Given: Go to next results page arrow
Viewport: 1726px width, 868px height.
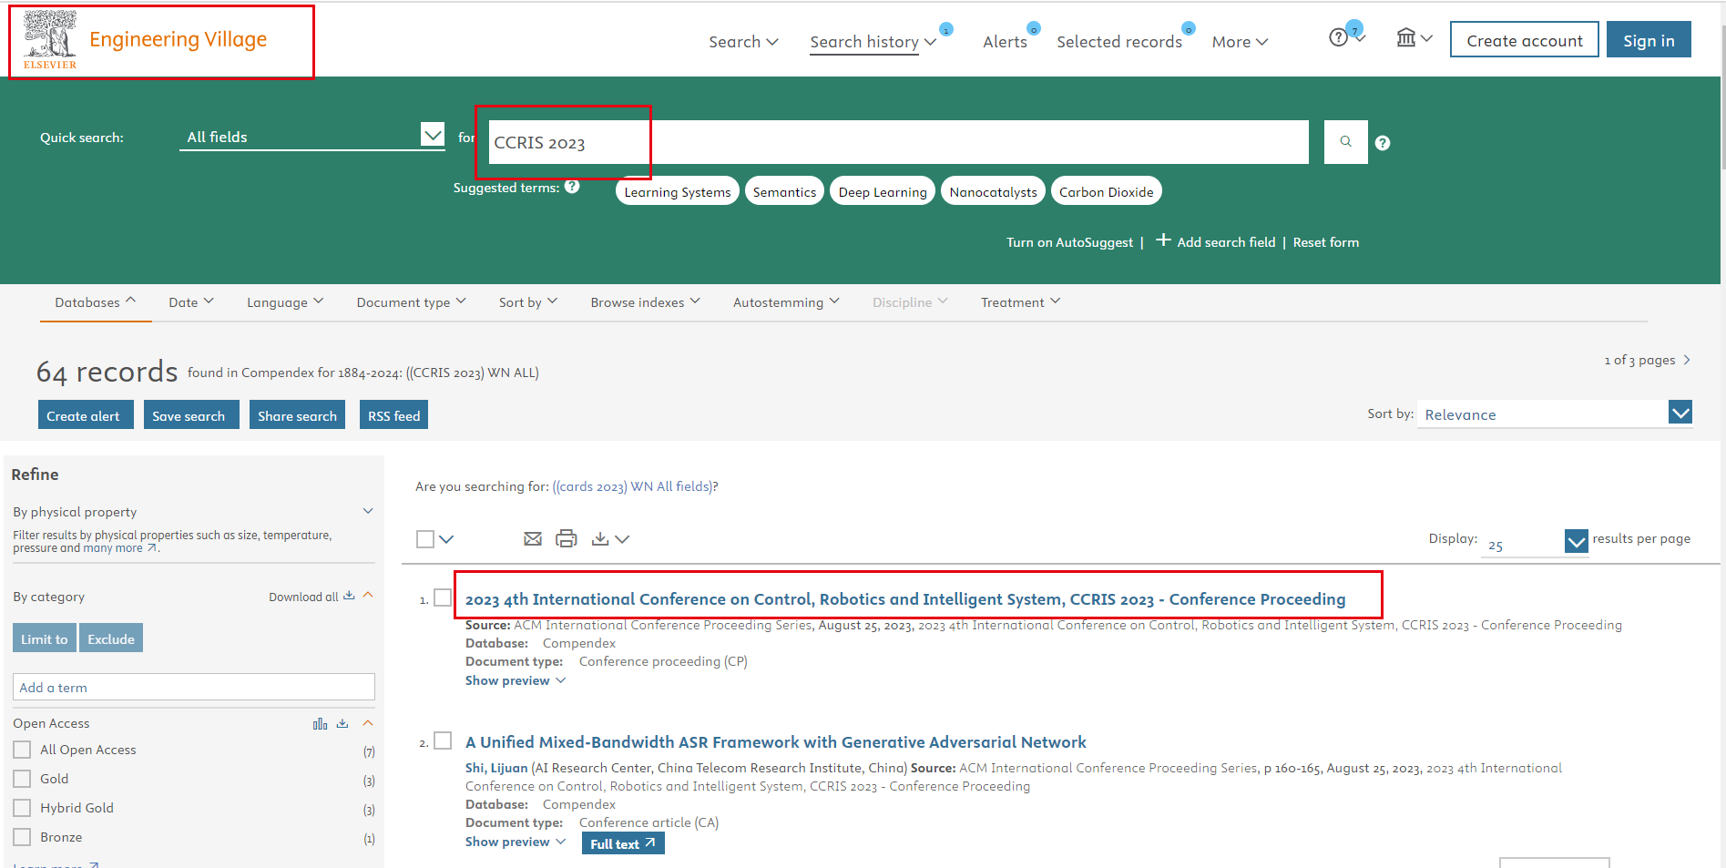Looking at the screenshot, I should pos(1687,361).
